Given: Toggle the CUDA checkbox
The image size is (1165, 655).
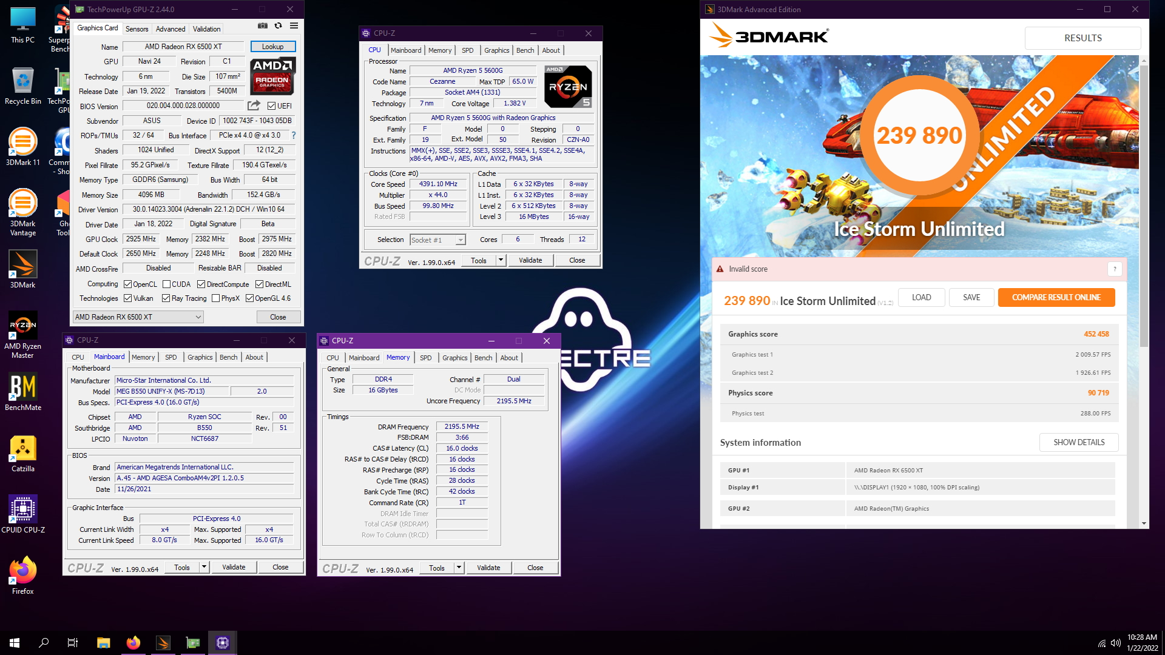Looking at the screenshot, I should [x=166, y=284].
